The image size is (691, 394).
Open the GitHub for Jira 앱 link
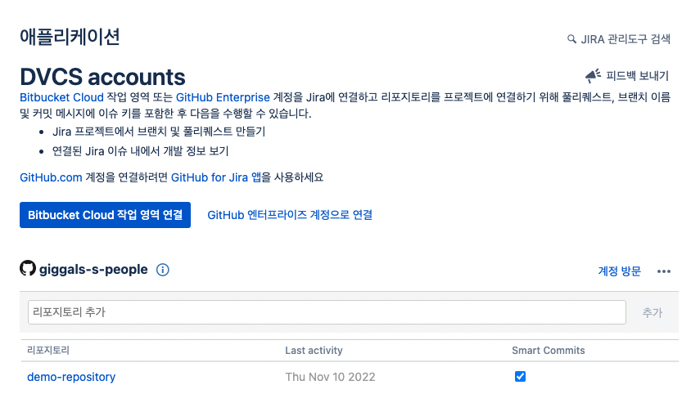pyautogui.click(x=216, y=177)
